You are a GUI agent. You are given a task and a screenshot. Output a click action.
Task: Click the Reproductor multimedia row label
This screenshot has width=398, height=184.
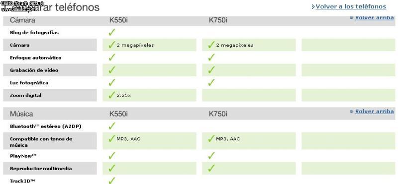(41, 169)
